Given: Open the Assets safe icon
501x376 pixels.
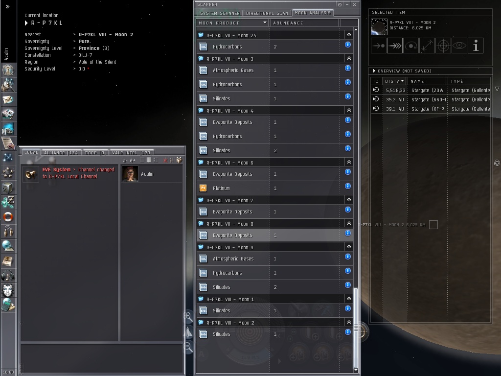Looking at the screenshot, I should pos(8,188).
